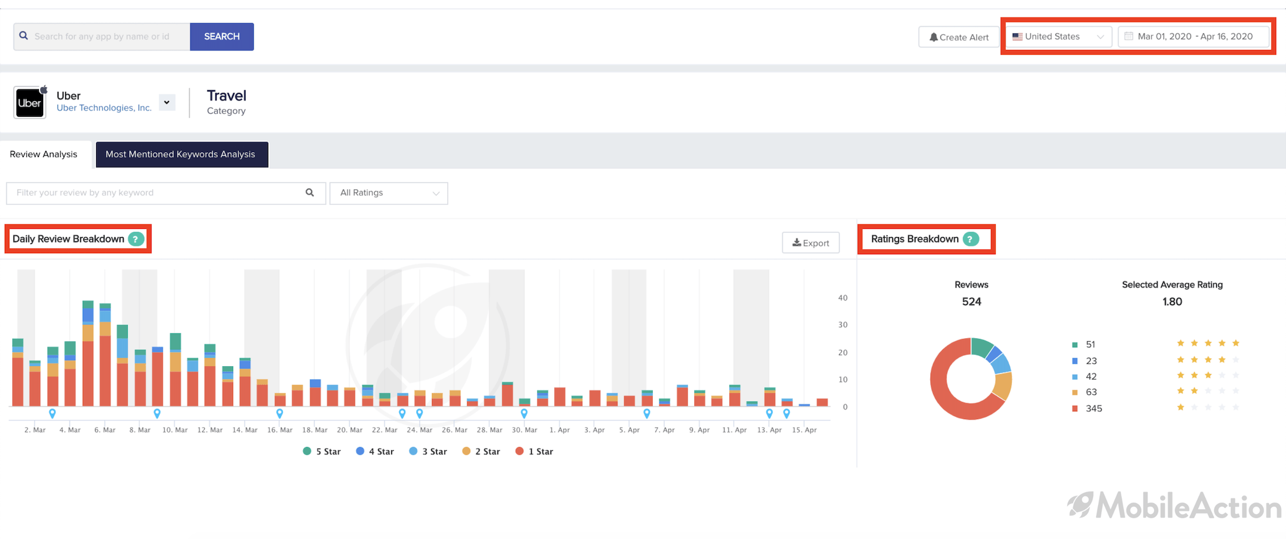Click the version marker pin near 16. Mar
1286x539 pixels.
coord(280,414)
